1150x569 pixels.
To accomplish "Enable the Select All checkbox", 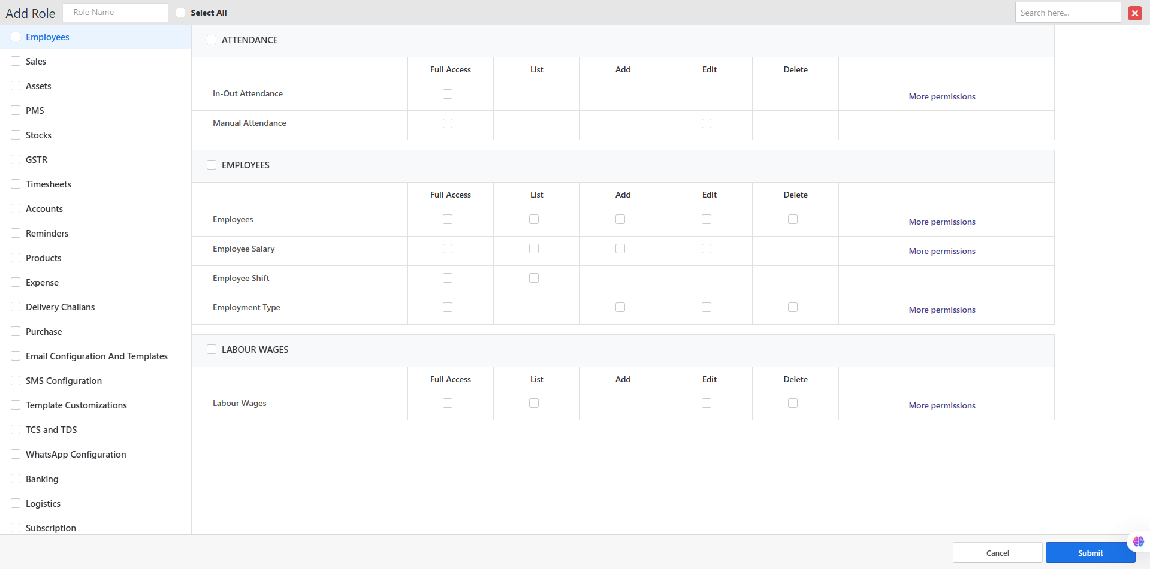I will tap(180, 13).
